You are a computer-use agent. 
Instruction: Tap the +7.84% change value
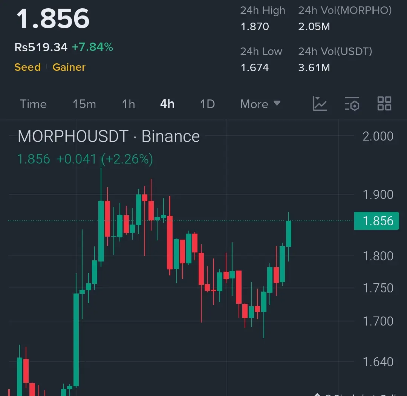[92, 47]
